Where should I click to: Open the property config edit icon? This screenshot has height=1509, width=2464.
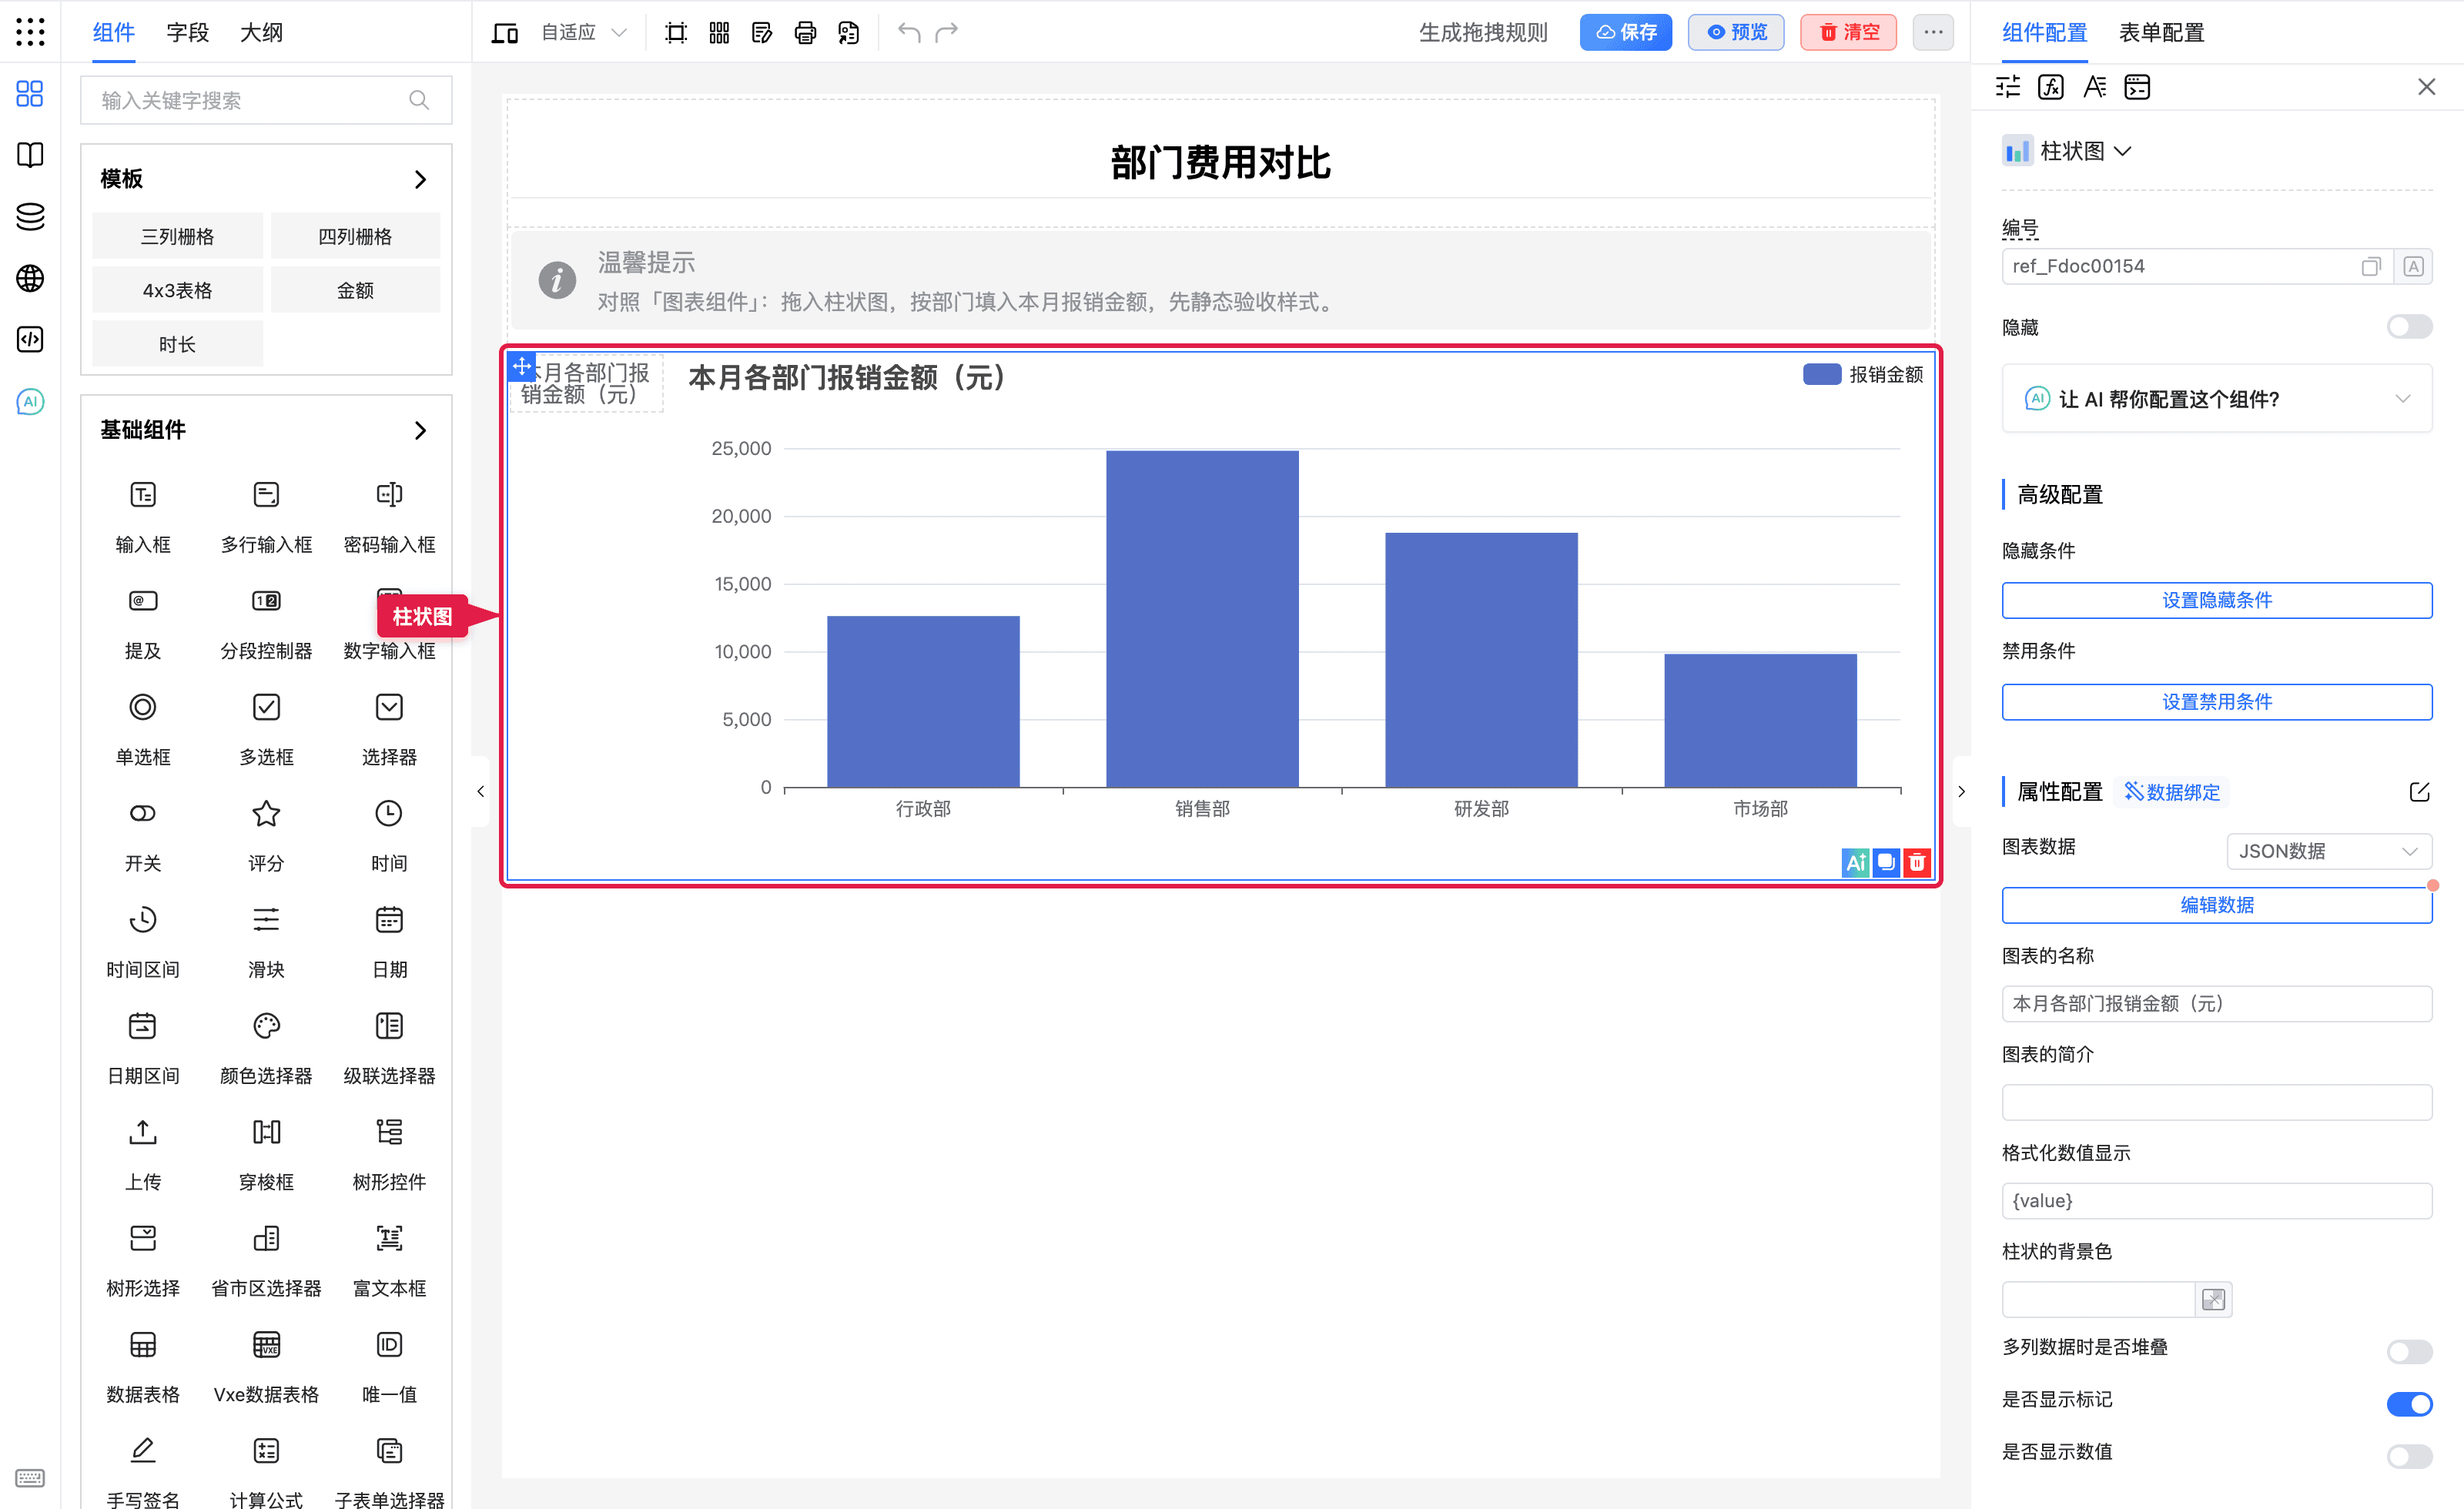point(2419,792)
